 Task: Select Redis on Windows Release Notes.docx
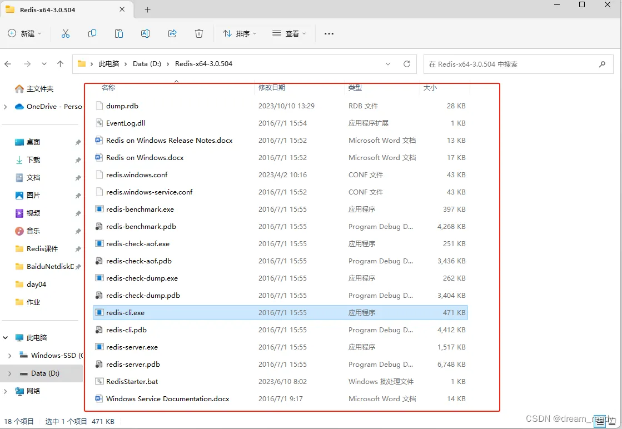pyautogui.click(x=170, y=141)
